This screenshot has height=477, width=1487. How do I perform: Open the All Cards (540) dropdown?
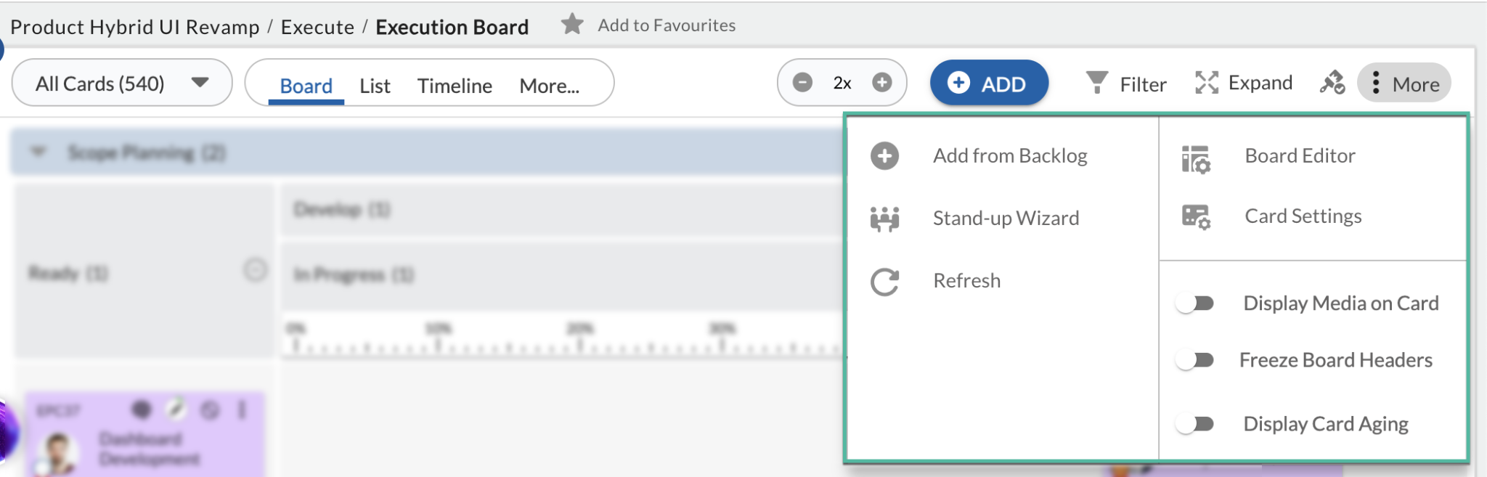click(x=121, y=82)
